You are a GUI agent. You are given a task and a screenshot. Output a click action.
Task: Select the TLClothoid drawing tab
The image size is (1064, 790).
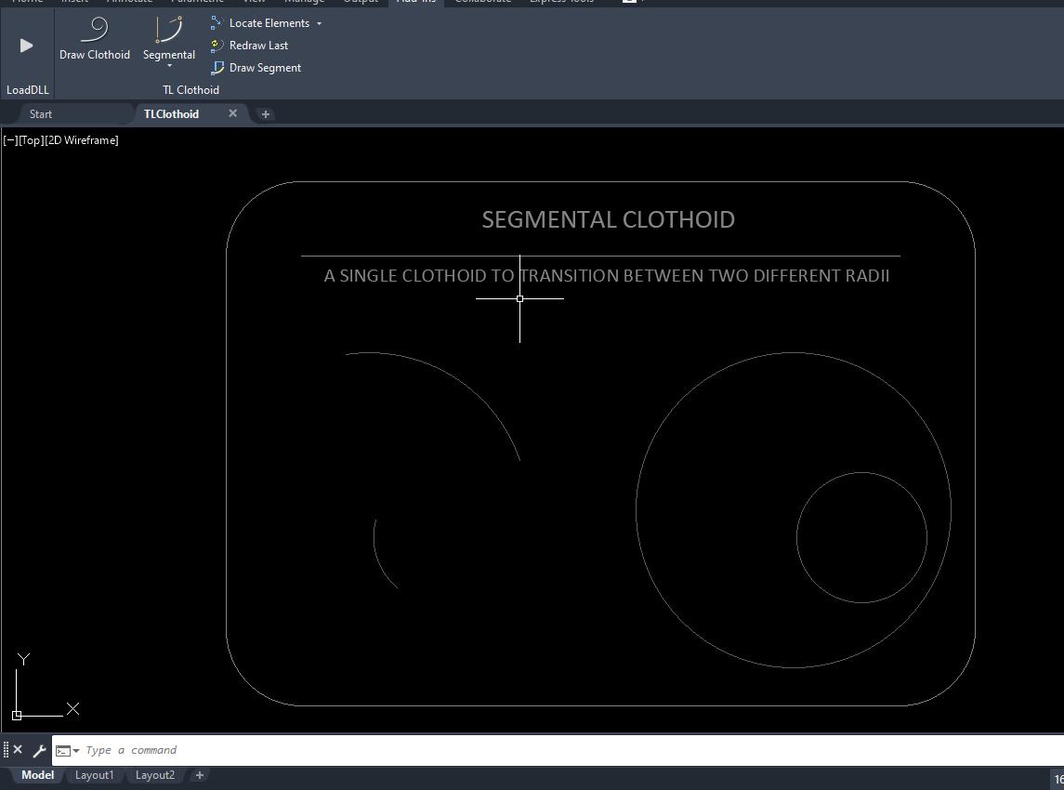171,114
